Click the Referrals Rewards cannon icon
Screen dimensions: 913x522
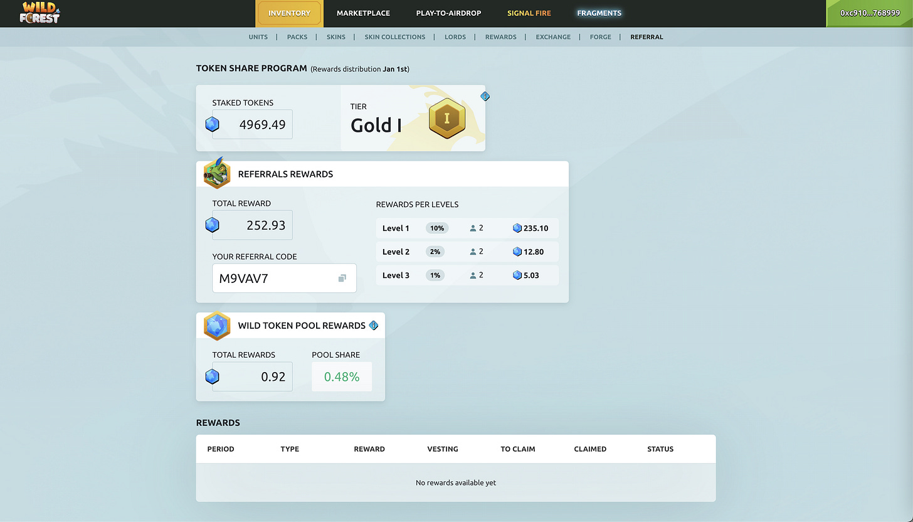[x=216, y=174]
